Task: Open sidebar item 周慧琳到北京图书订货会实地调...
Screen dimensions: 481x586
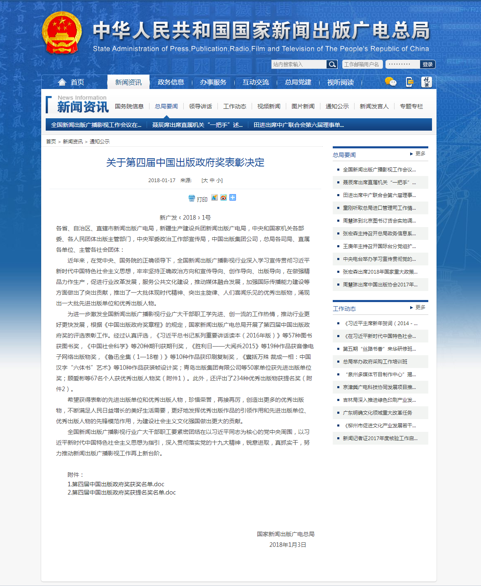Action: click(x=379, y=221)
